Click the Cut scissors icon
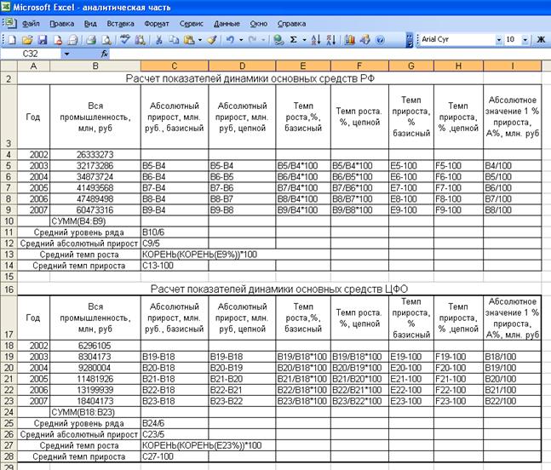The image size is (551, 470). coord(158,40)
